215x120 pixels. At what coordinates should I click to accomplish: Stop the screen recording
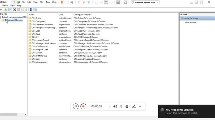point(83,106)
